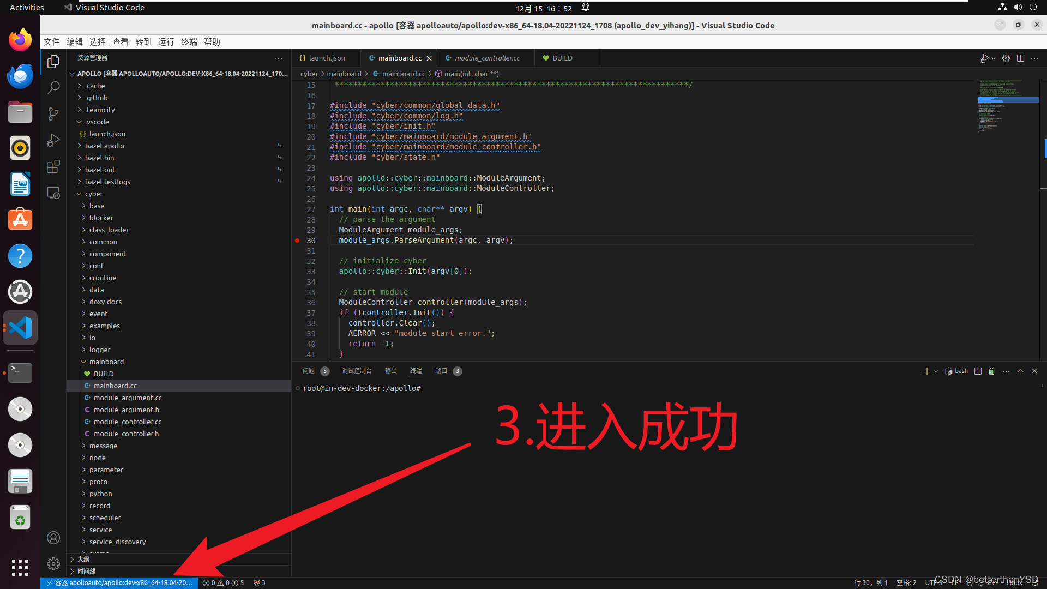Click the Run or Debug play icon in editor toolbar
The height and width of the screenshot is (589, 1047).
click(984, 58)
